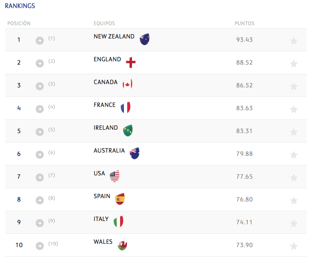Click the PUNTOS column header

pyautogui.click(x=244, y=23)
